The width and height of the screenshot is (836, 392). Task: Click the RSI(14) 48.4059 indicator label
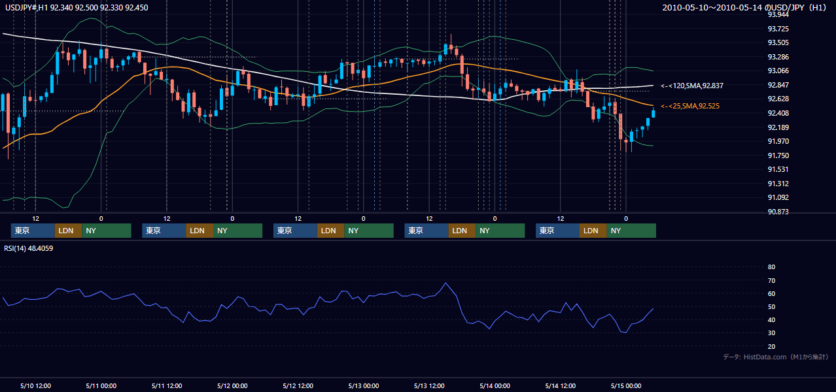point(29,248)
